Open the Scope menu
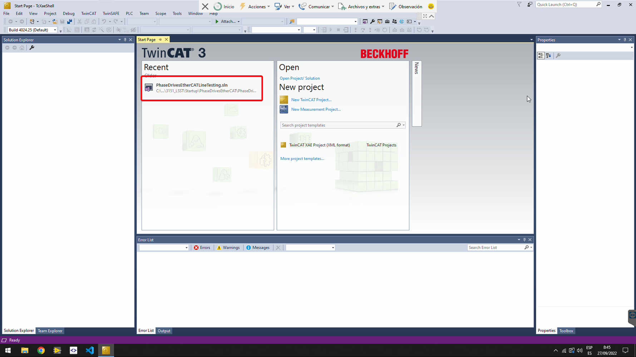 (x=161, y=14)
